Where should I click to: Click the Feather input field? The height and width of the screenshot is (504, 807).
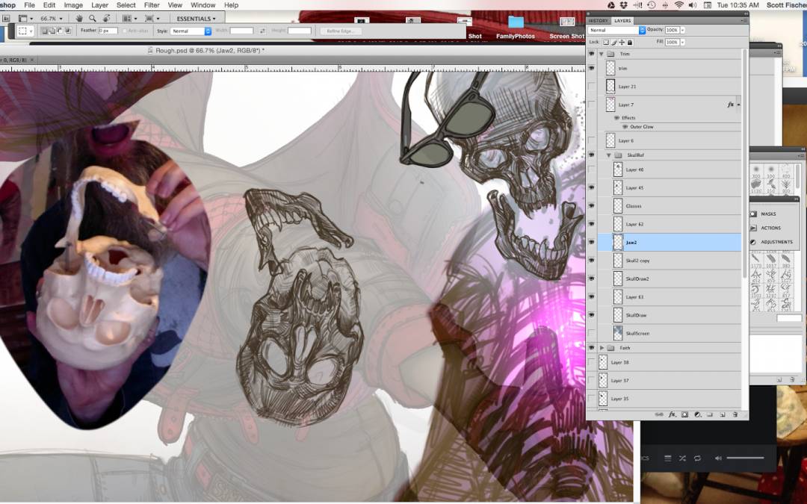click(x=108, y=31)
